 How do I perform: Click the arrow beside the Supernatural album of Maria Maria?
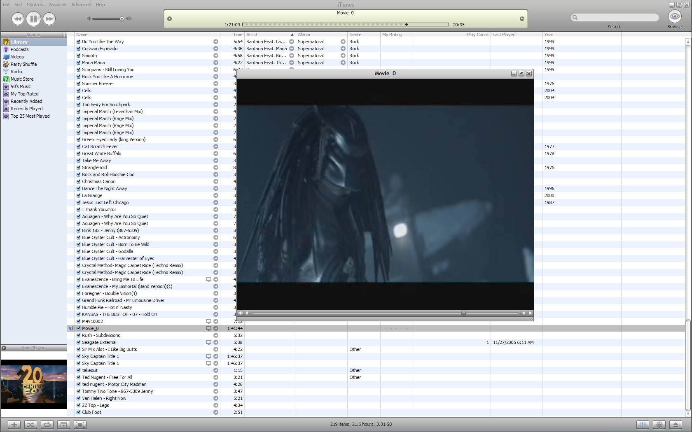pyautogui.click(x=343, y=63)
